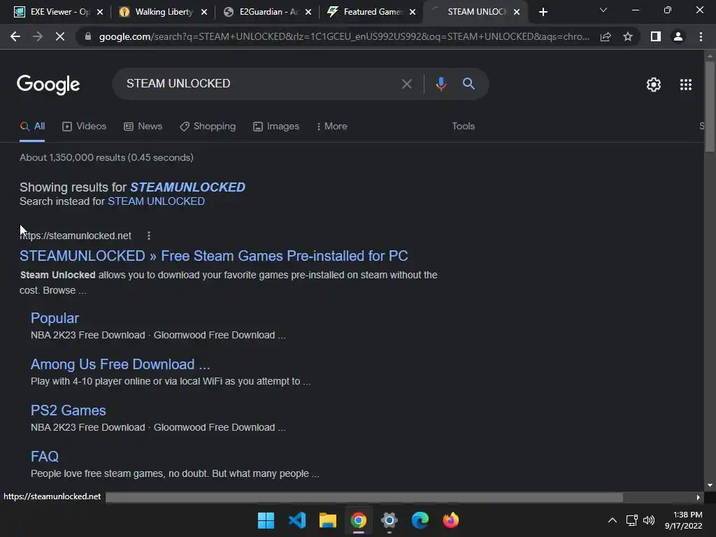Close the Featured Games tab
The image size is (716, 537).
pyautogui.click(x=413, y=12)
